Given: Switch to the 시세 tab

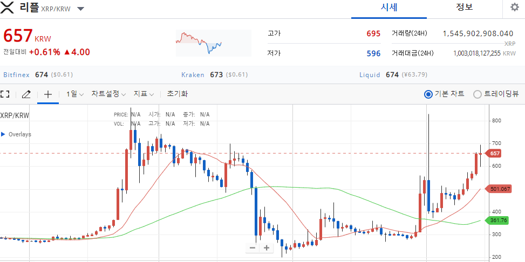Looking at the screenshot, I should point(389,8).
